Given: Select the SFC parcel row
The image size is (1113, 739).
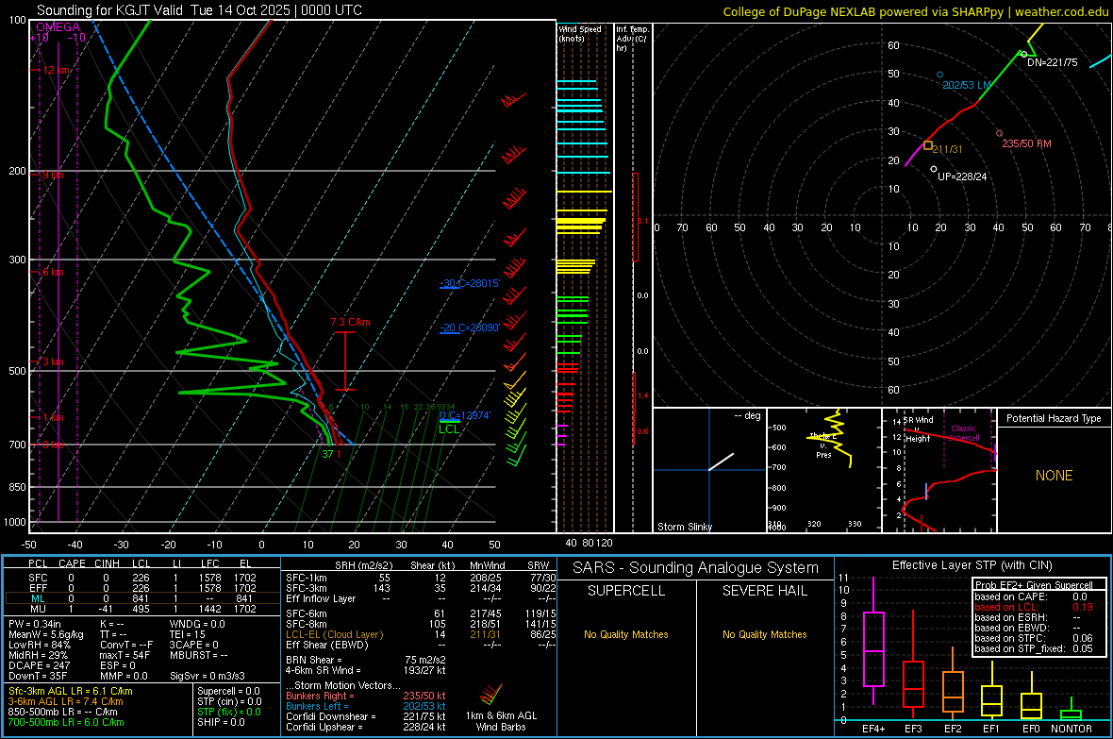Looking at the screenshot, I should click(142, 578).
